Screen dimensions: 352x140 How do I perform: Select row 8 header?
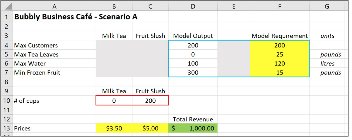7,82
